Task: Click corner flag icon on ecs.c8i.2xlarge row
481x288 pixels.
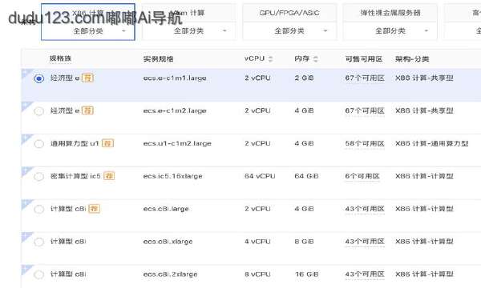Action: [x=27, y=270]
